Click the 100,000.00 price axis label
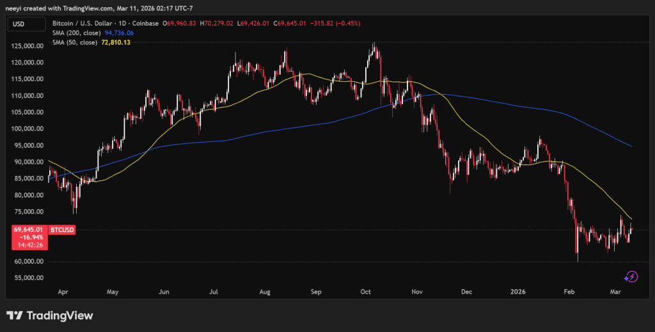The height and width of the screenshot is (332, 655). coord(27,129)
